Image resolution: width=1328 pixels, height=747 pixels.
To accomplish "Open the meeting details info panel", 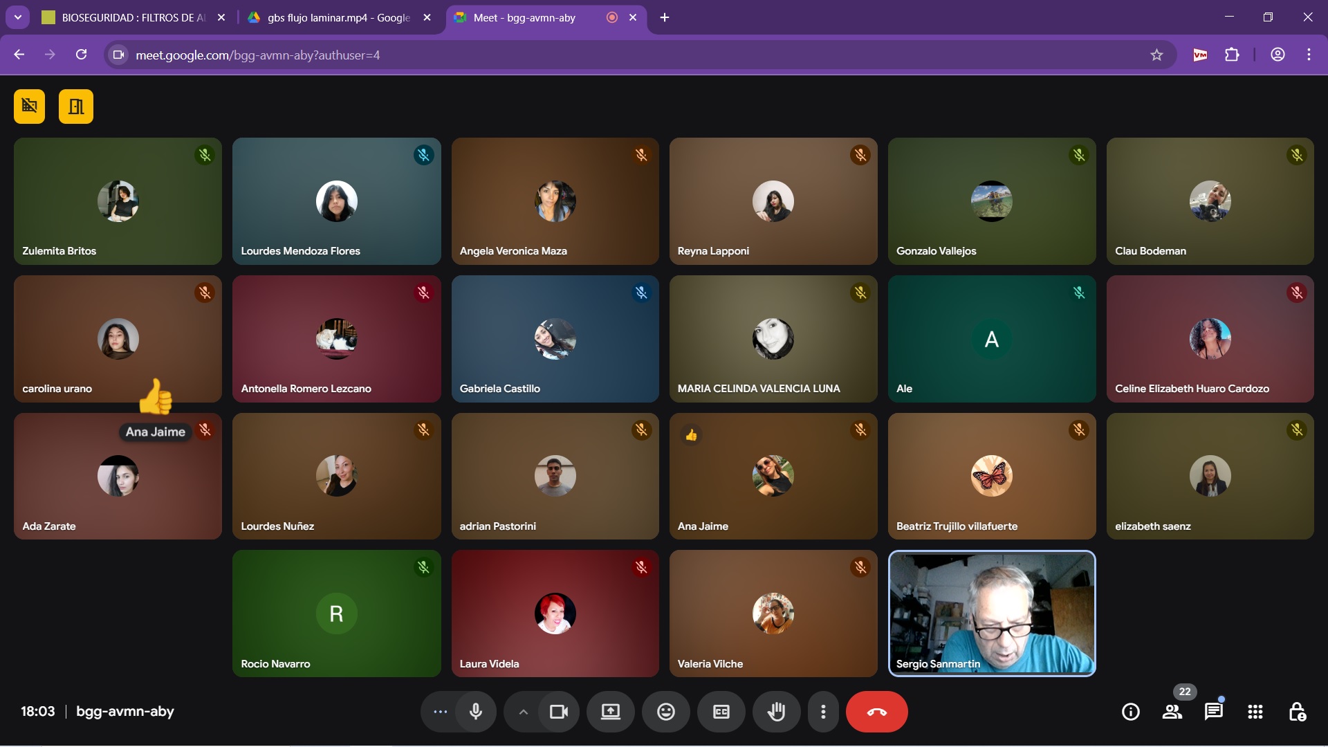I will [1130, 712].
